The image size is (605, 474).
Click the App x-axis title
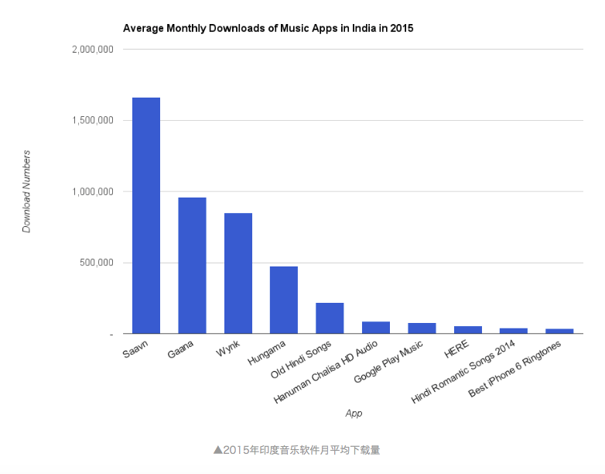[x=354, y=414]
